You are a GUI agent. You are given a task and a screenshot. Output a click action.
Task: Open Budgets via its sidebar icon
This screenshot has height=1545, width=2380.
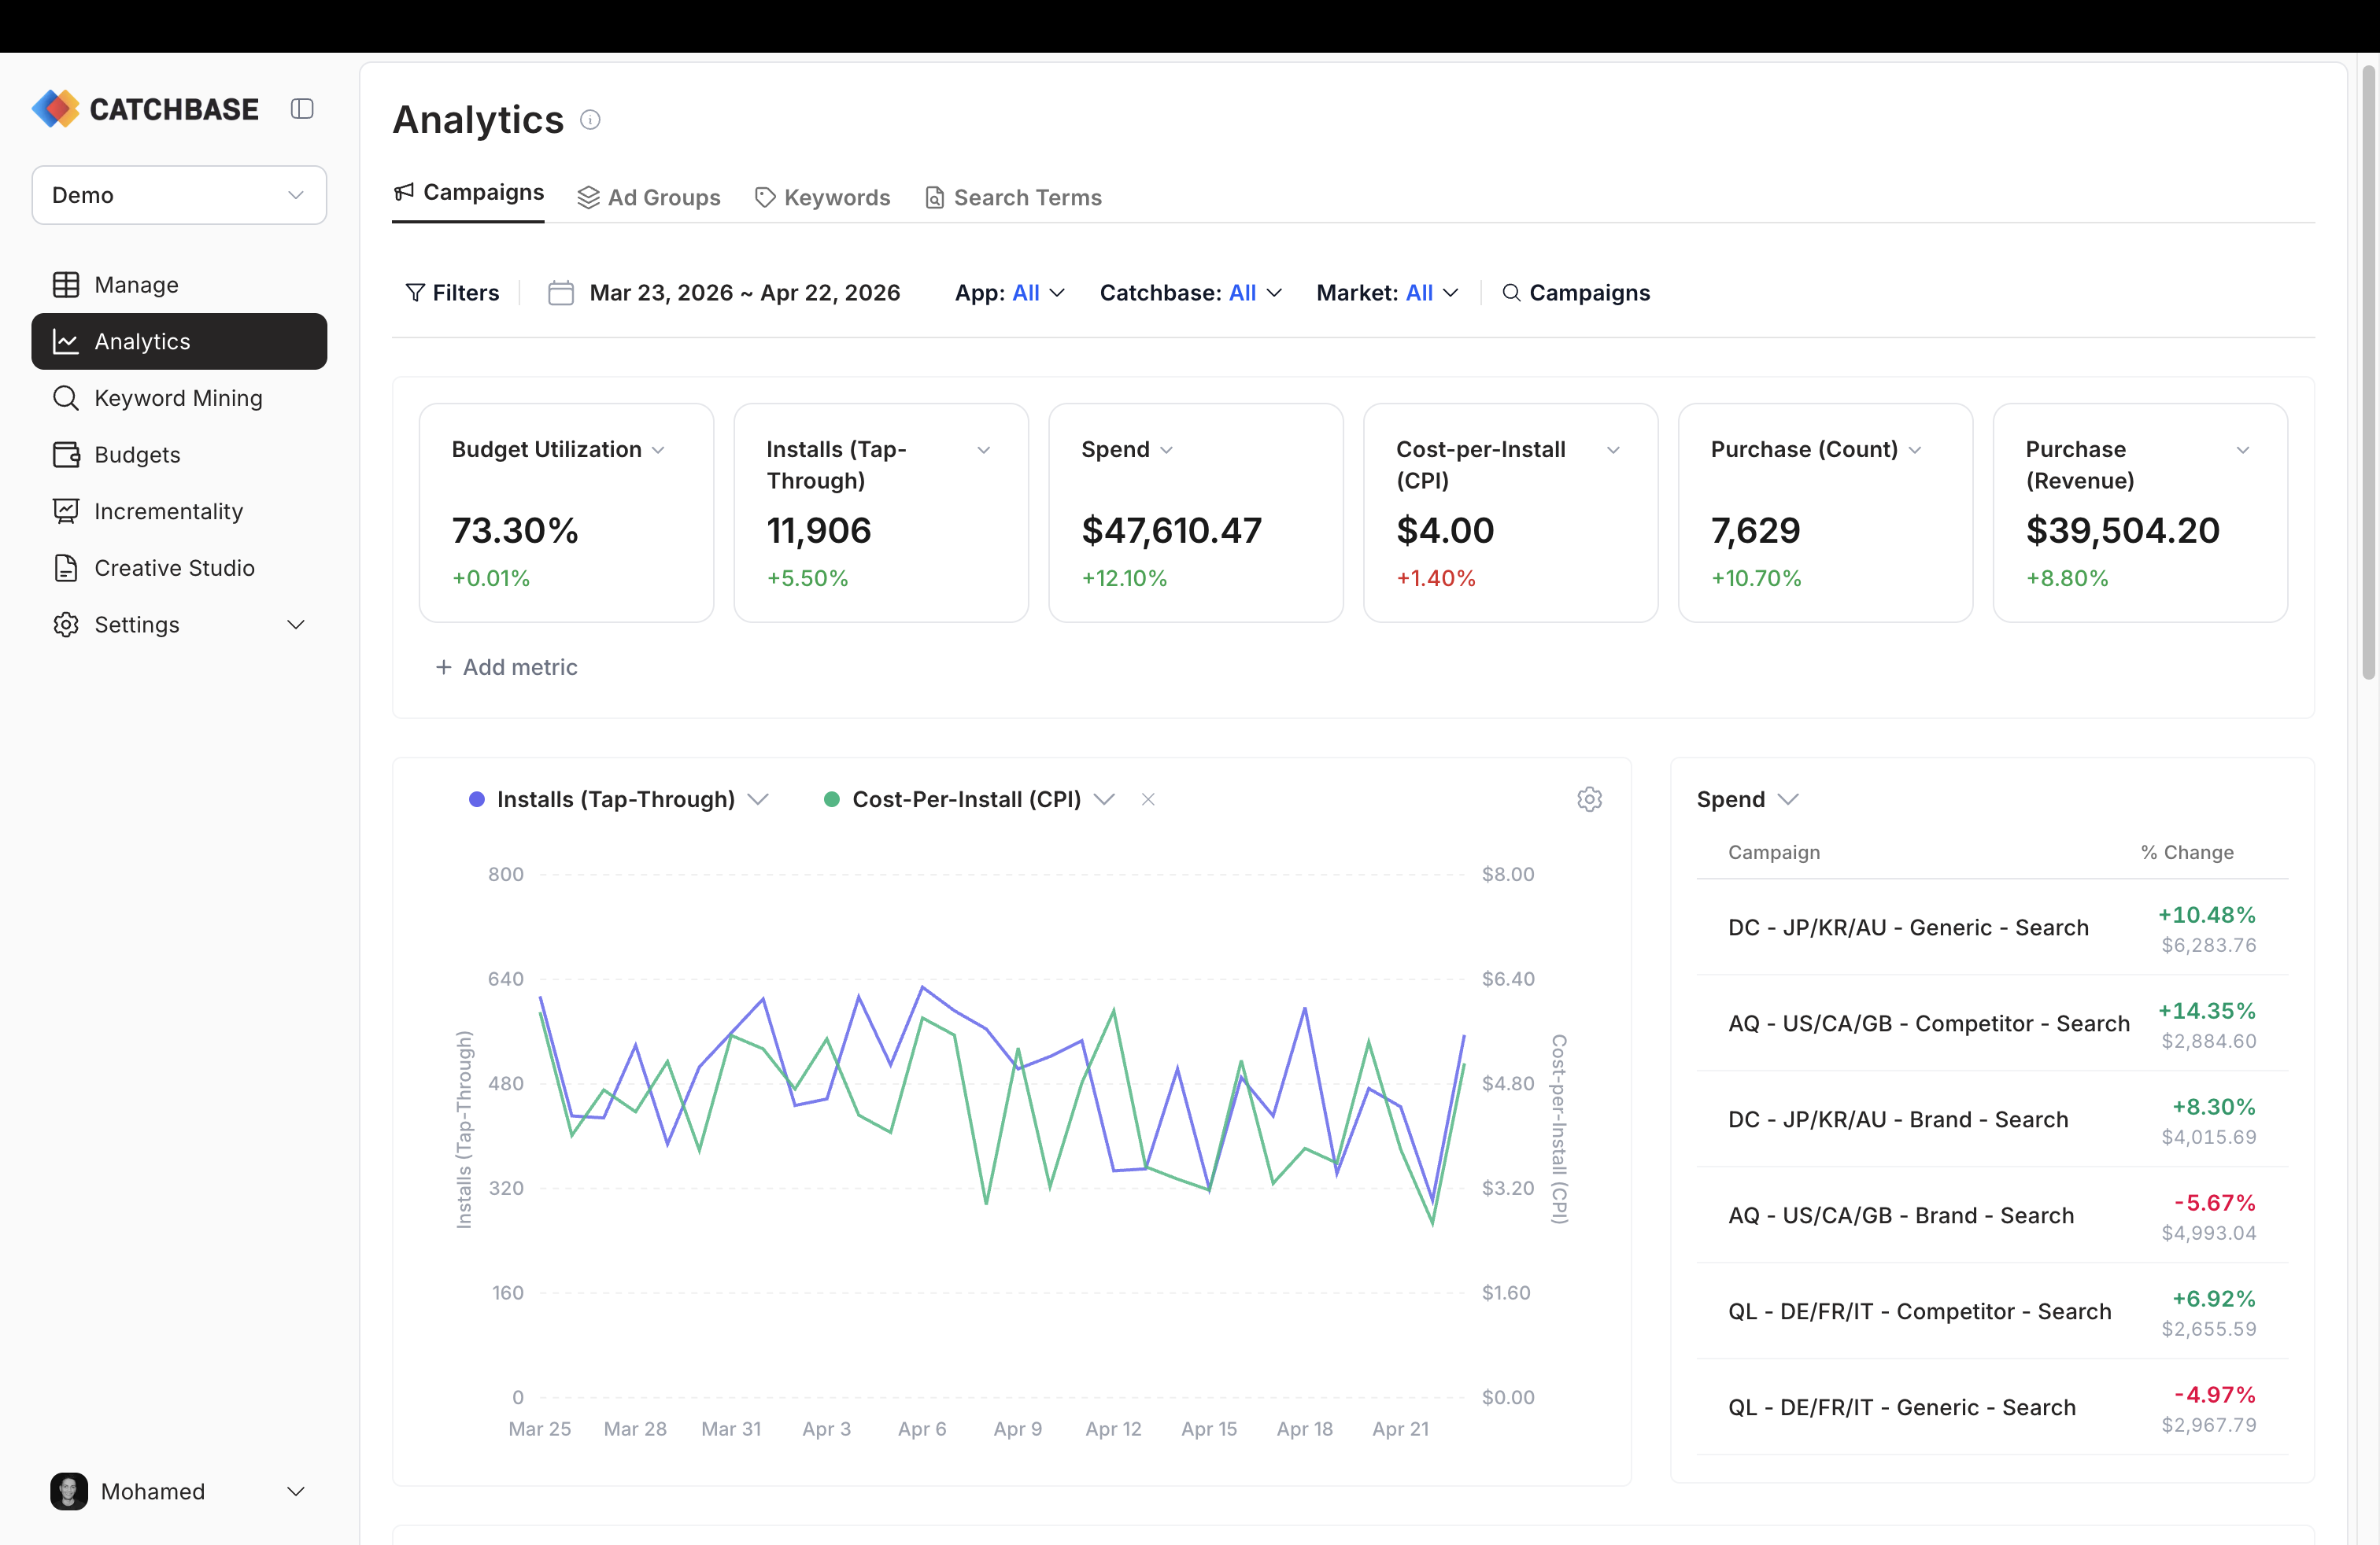click(66, 455)
